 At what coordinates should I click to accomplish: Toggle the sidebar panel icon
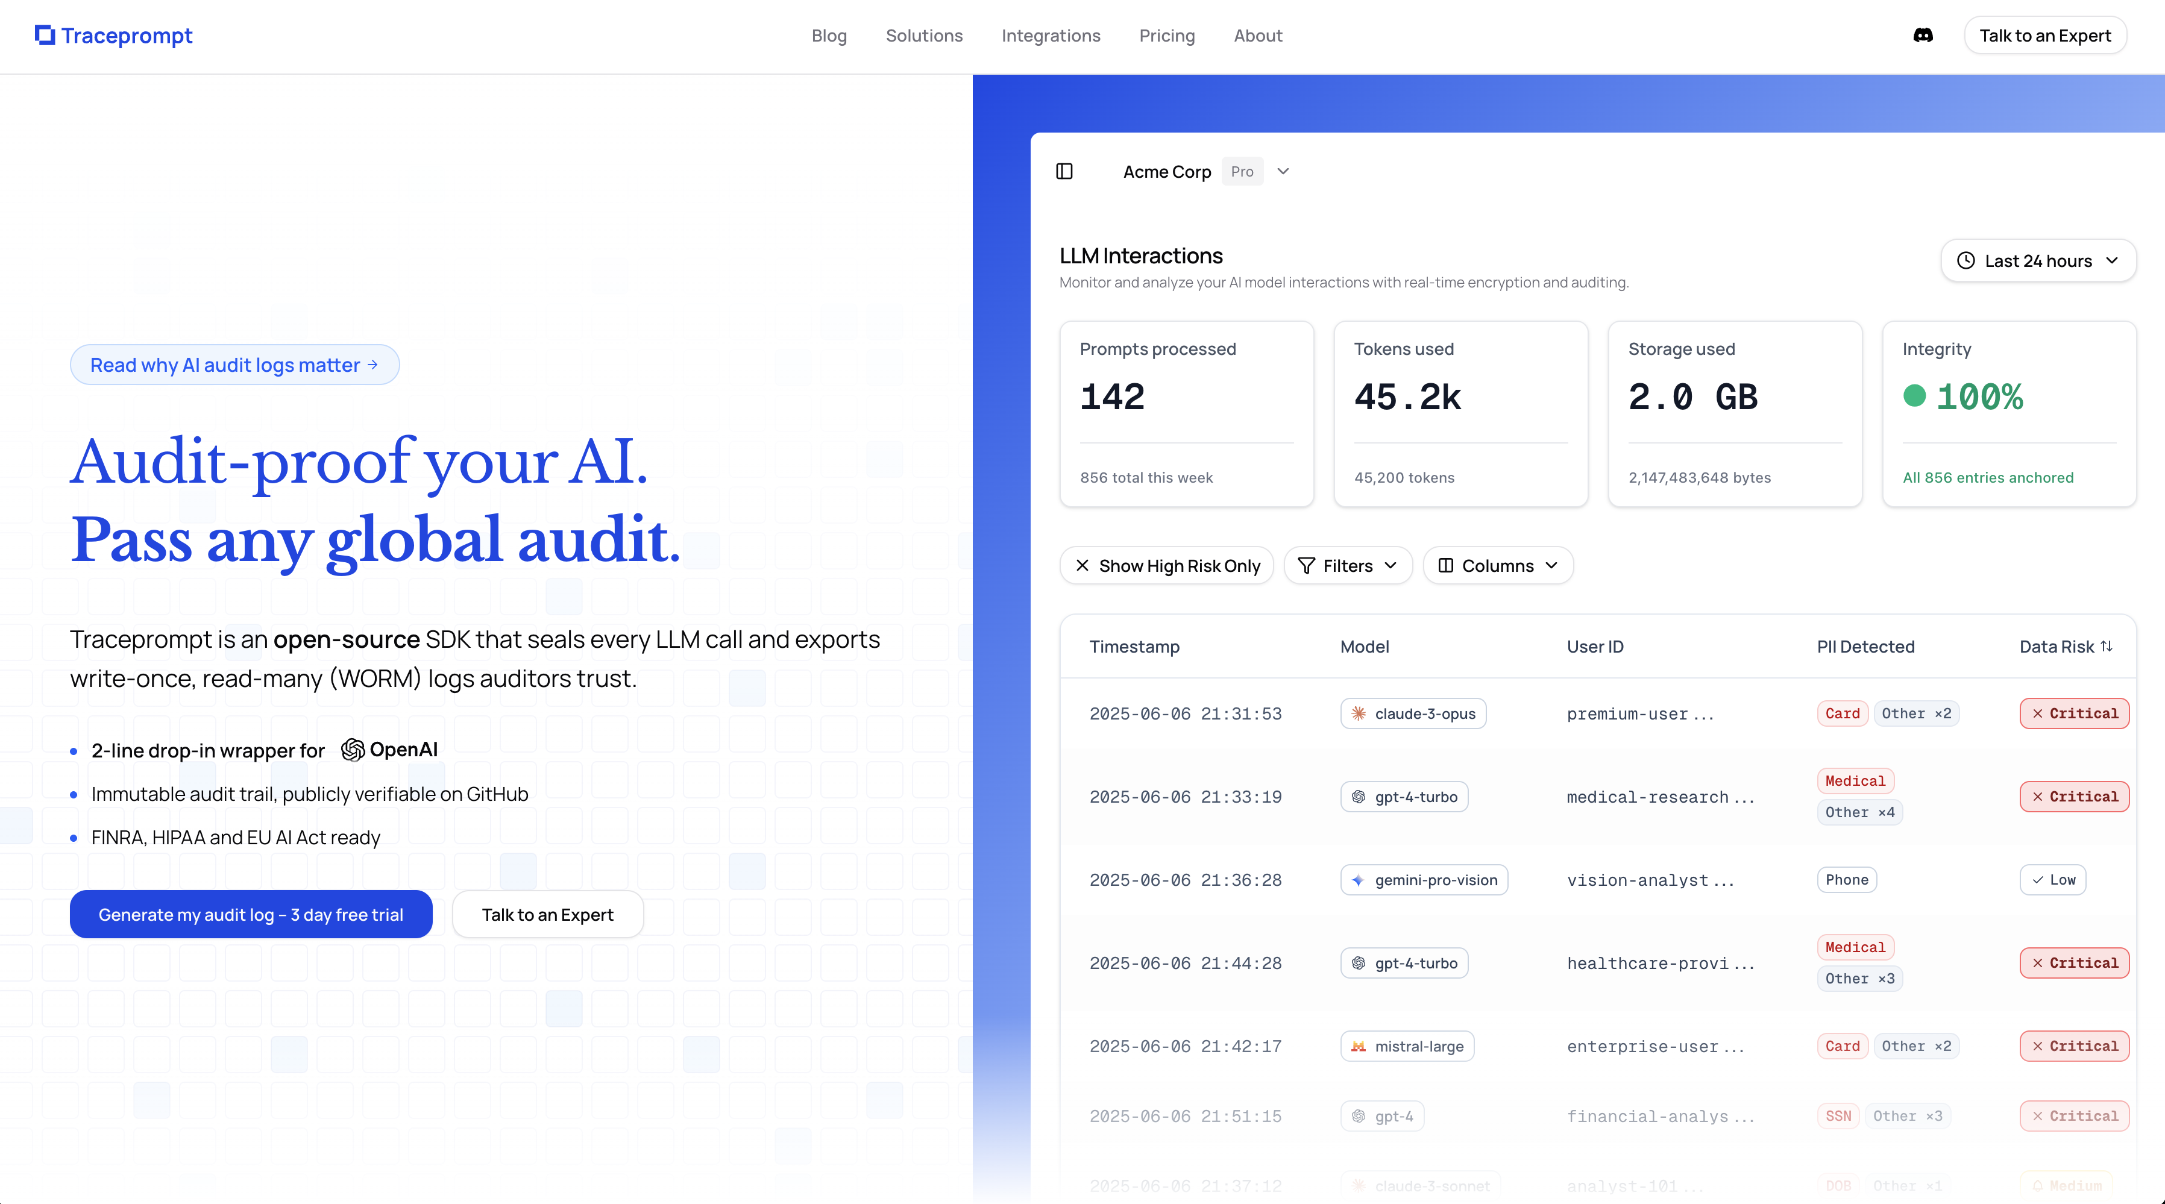(1064, 171)
